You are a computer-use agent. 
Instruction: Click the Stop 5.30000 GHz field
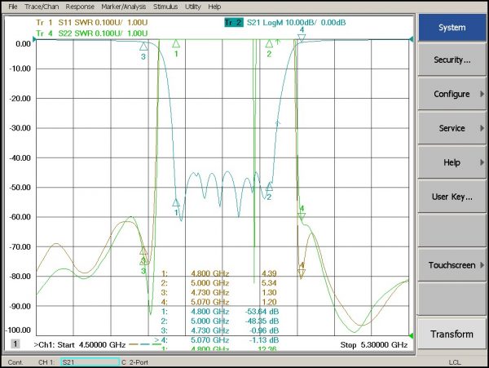374,345
